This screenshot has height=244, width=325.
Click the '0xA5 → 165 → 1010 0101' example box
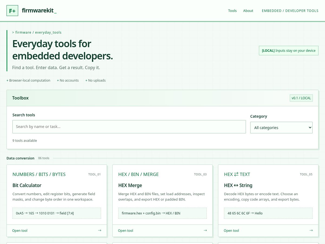pyautogui.click(x=57, y=213)
